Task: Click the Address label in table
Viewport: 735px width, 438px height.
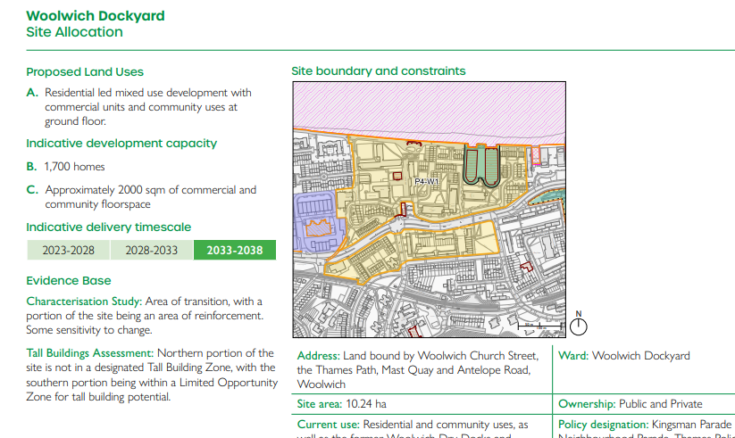Action: point(318,356)
